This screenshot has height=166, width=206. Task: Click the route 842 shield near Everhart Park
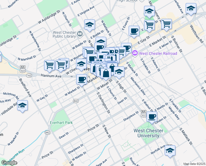coord(47,132)
